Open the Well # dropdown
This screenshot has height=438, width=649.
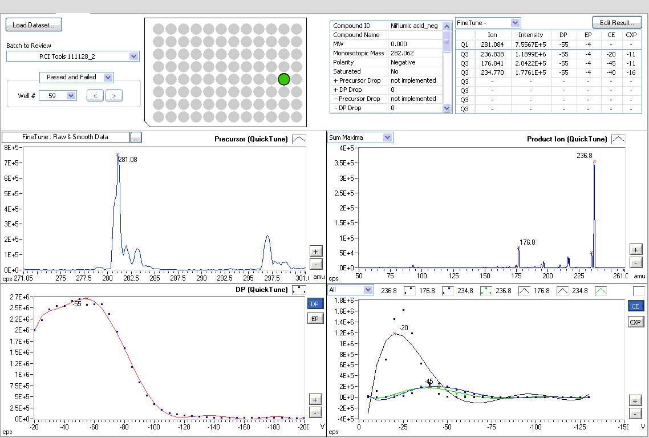71,96
